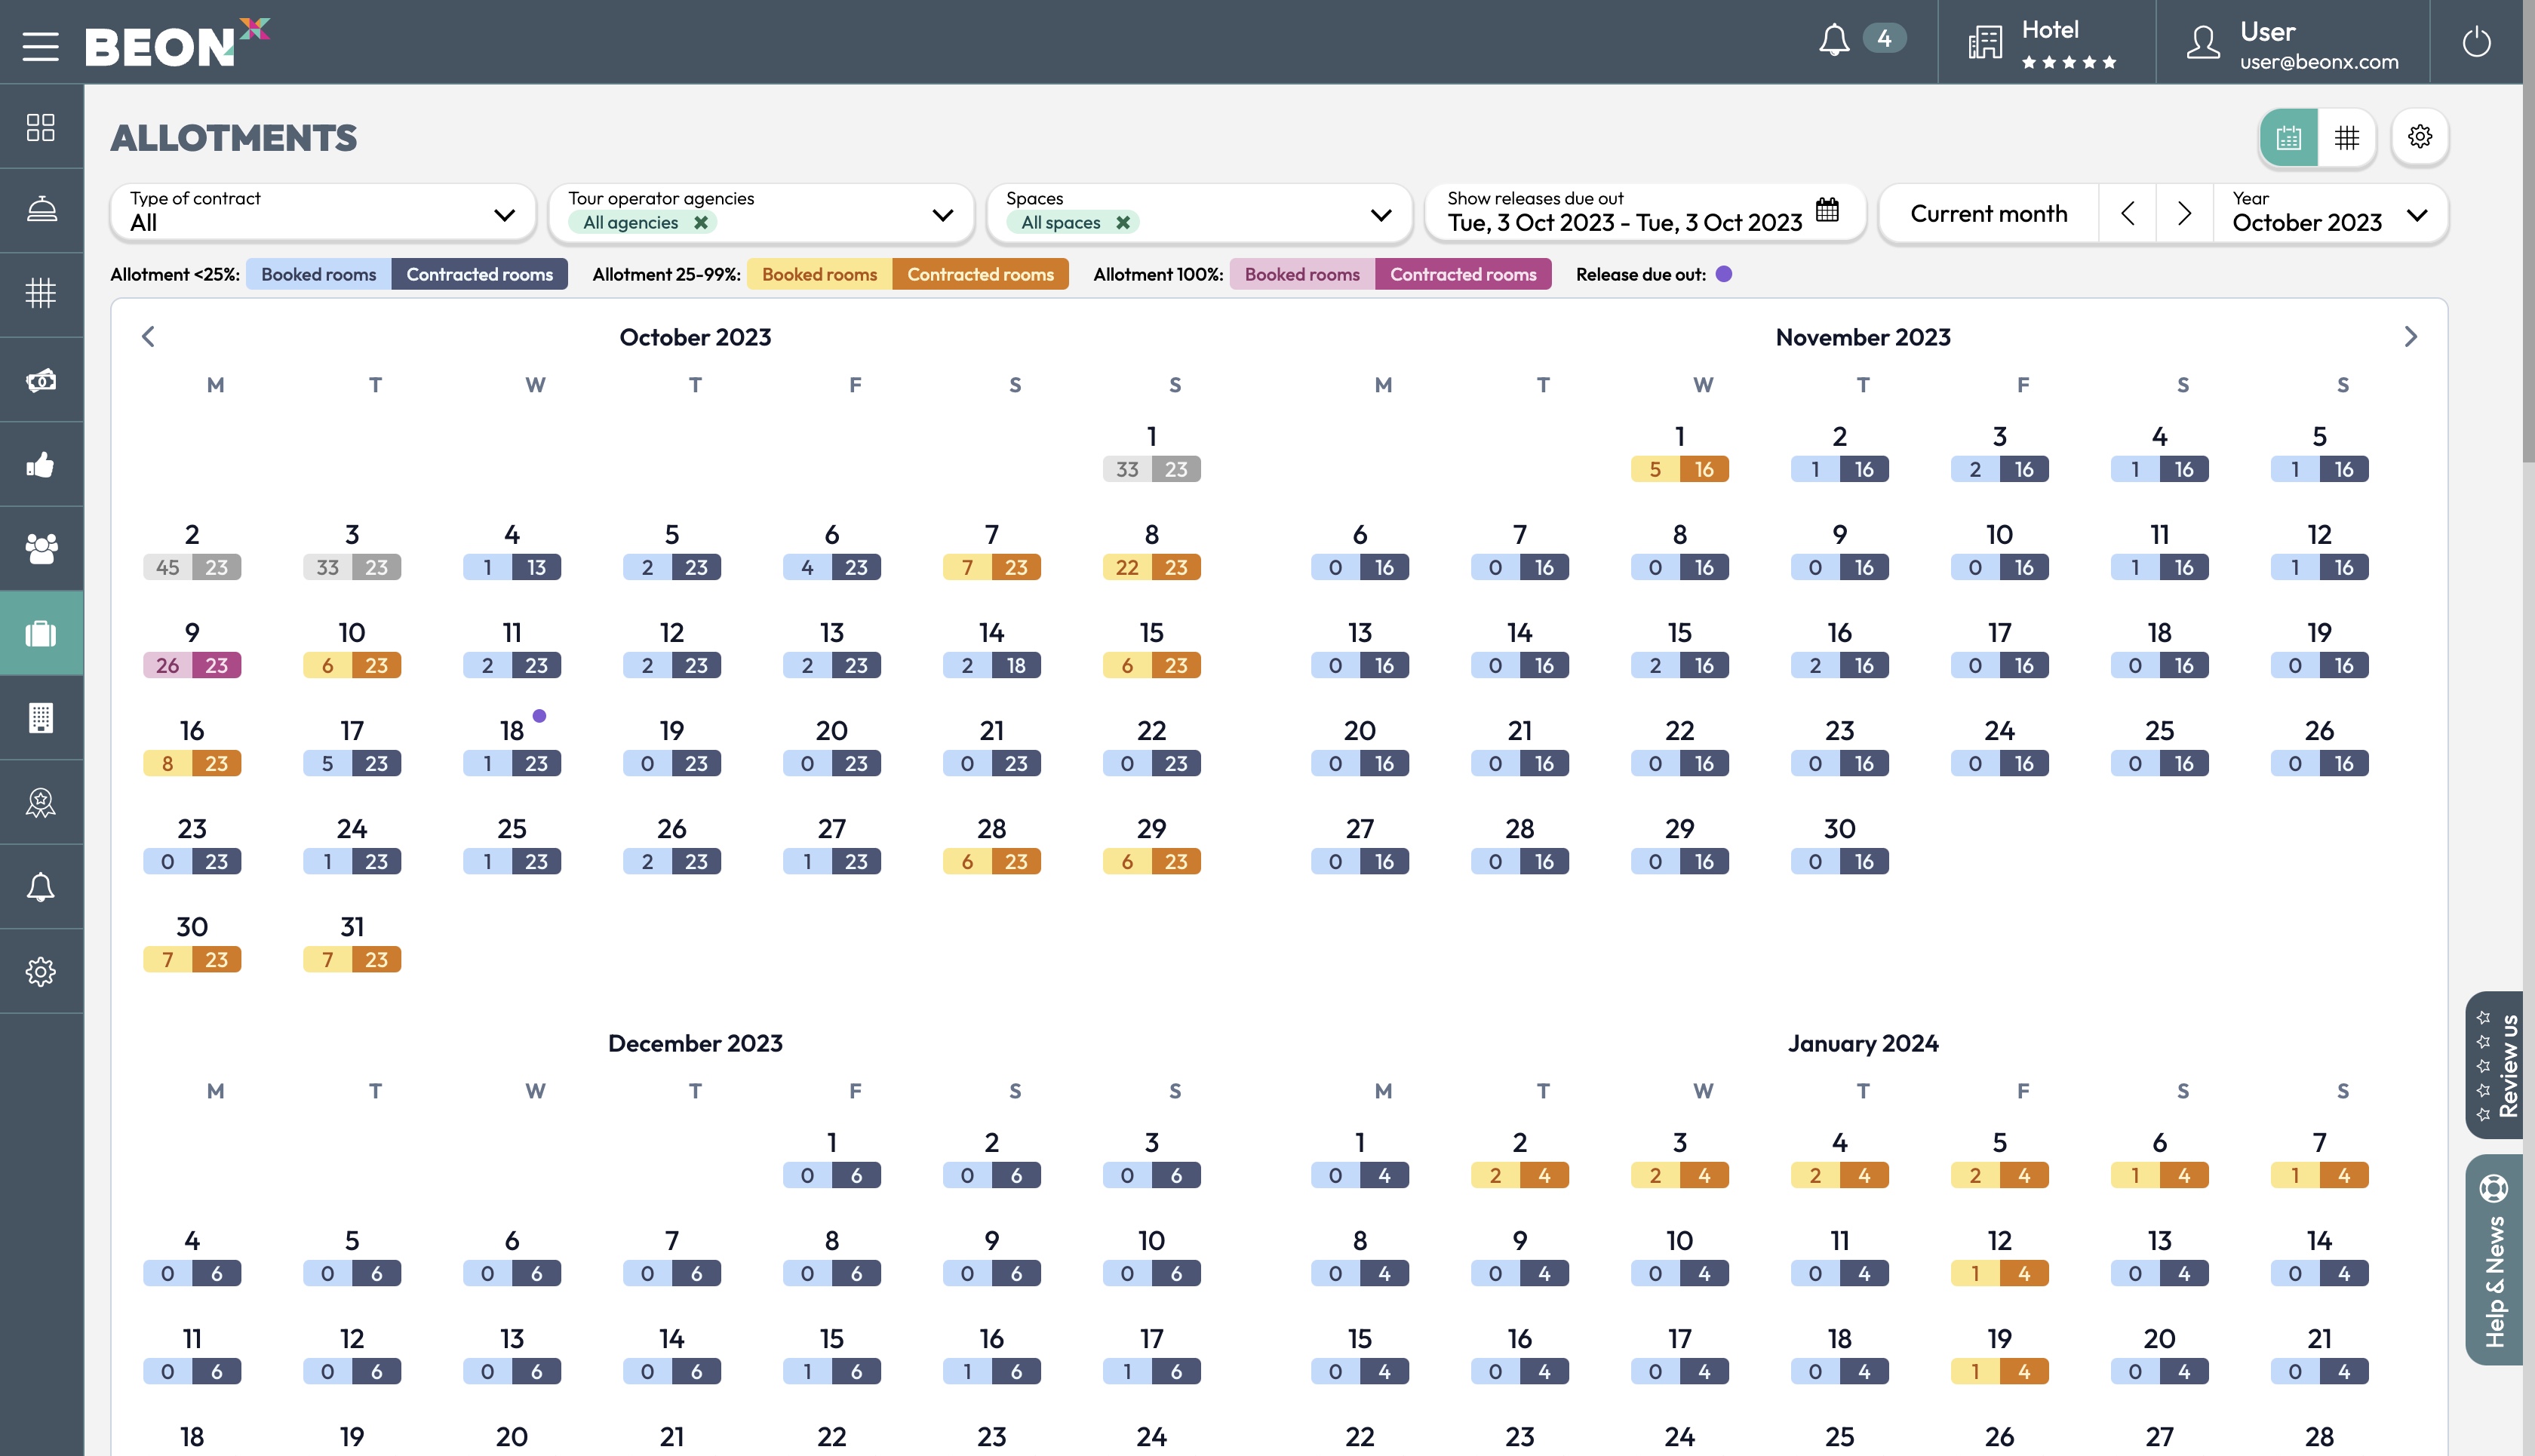Click the December 2023 month heading

pos(695,1043)
